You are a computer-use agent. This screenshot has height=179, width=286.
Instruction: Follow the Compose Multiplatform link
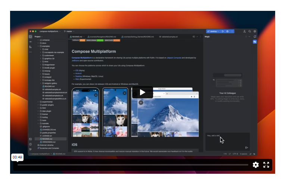[82, 58]
